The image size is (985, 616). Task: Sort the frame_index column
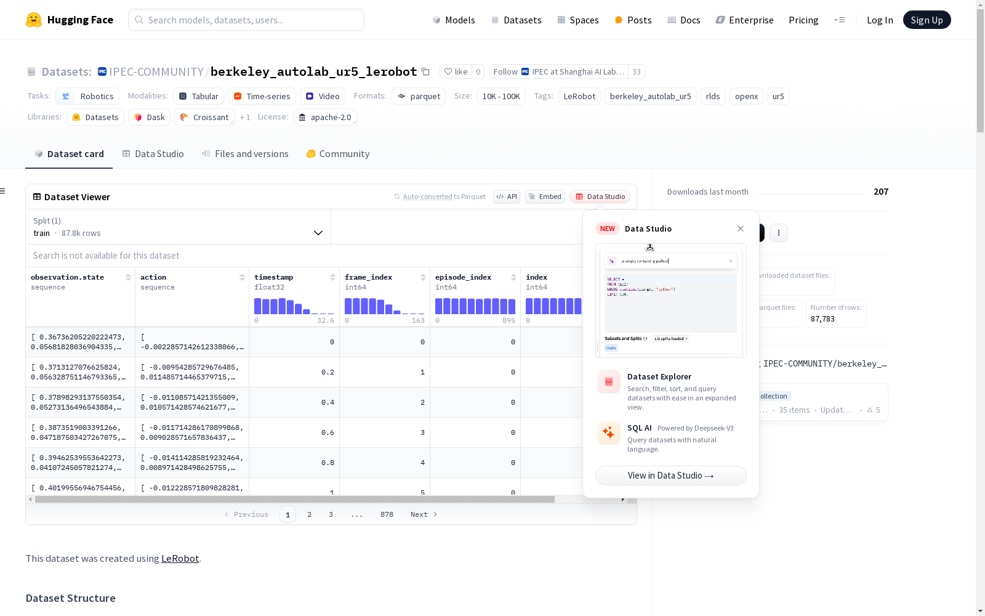(x=423, y=277)
